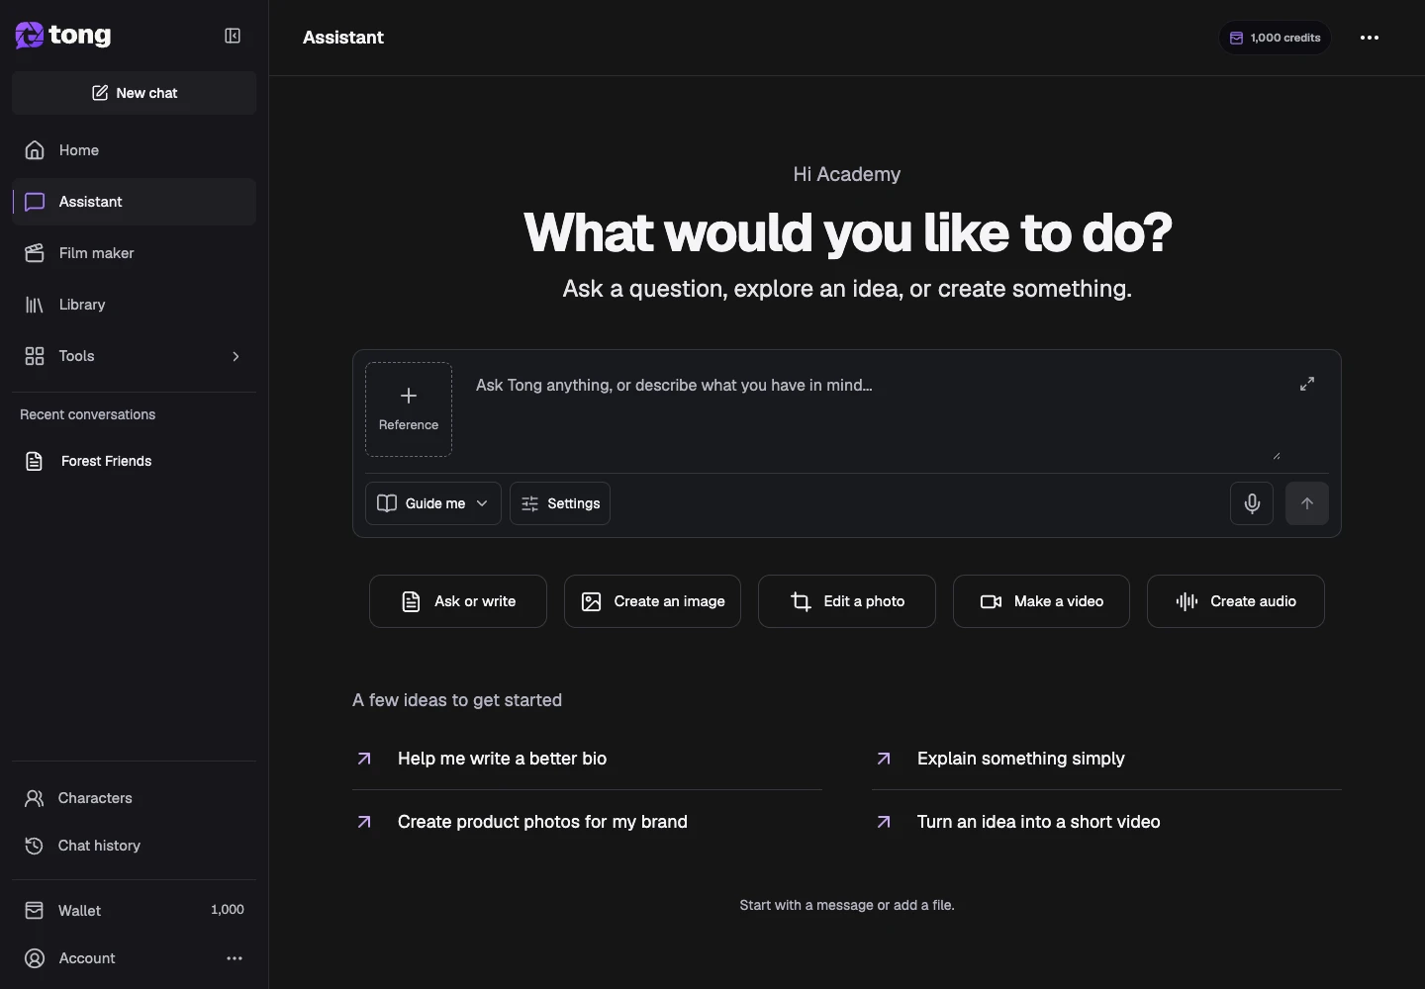This screenshot has height=989, width=1425.
Task: Open Film maker section
Action: click(x=135, y=253)
